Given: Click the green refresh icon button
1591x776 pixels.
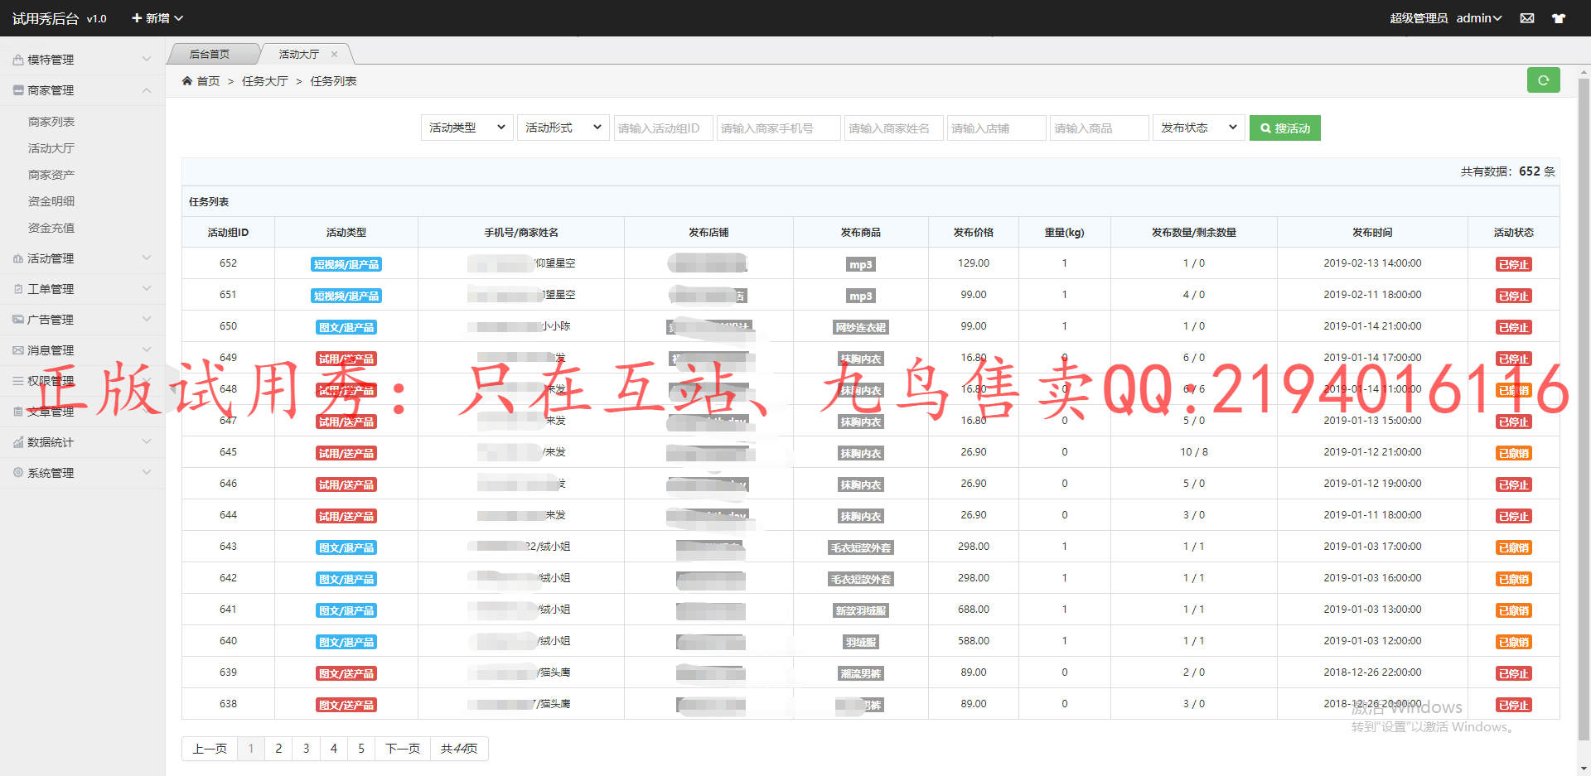Looking at the screenshot, I should [1543, 80].
